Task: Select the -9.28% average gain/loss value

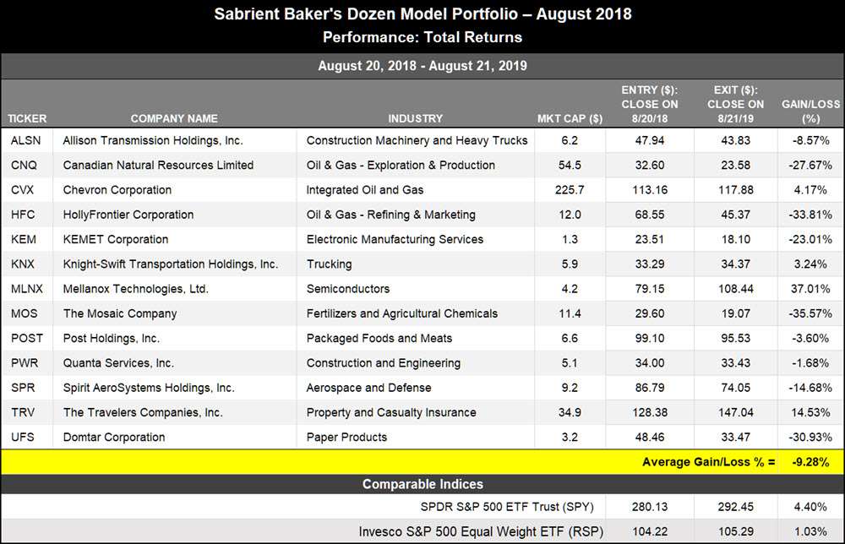Action: click(x=810, y=462)
